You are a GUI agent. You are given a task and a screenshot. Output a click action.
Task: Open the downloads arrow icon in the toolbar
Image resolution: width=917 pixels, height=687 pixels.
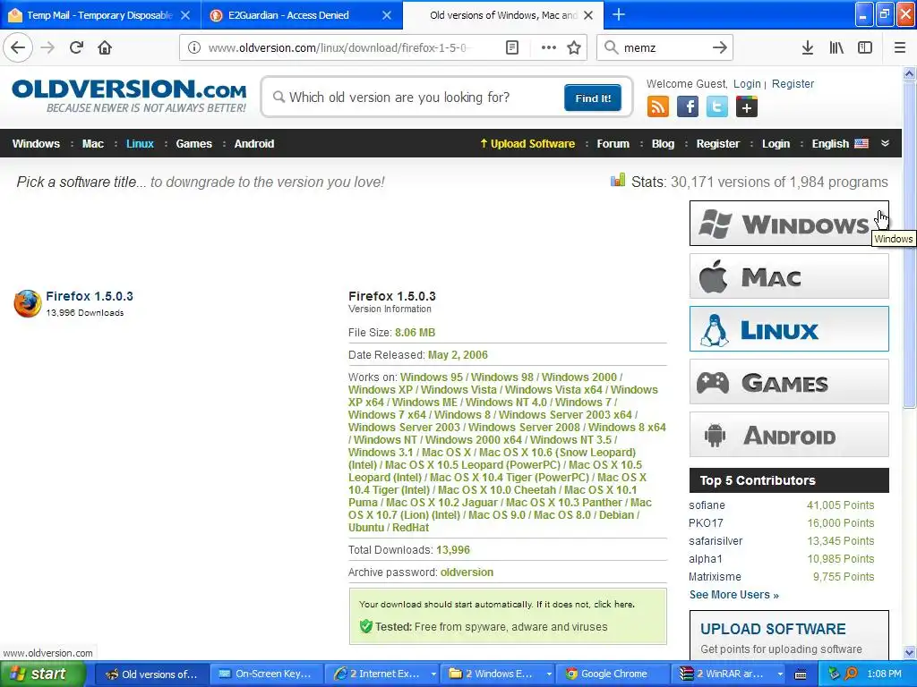tap(808, 47)
